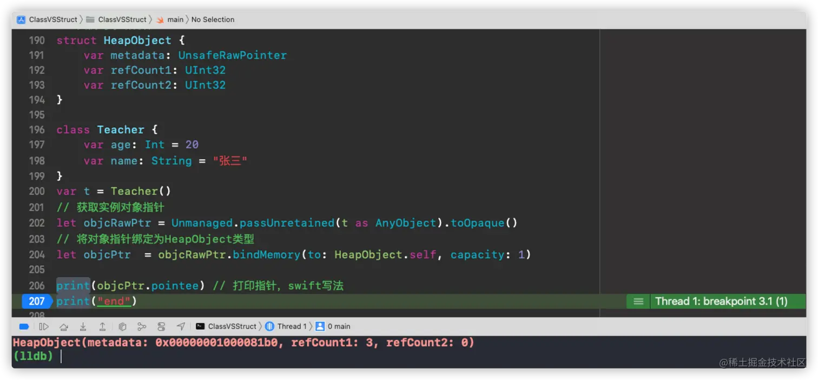The image size is (818, 380).
Task: Click 'capacity' parameter on line 204
Action: click(477, 254)
